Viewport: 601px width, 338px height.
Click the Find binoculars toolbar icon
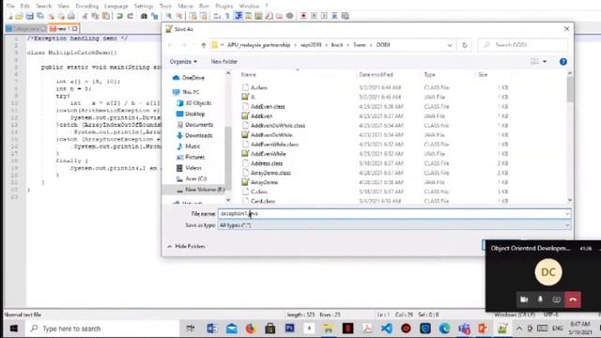(x=144, y=16)
